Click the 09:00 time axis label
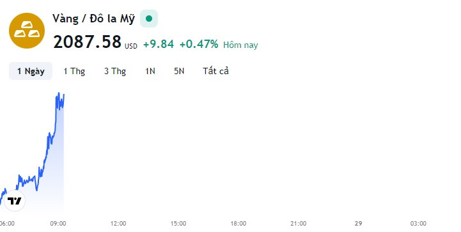The width and height of the screenshot is (461, 232). (58, 224)
